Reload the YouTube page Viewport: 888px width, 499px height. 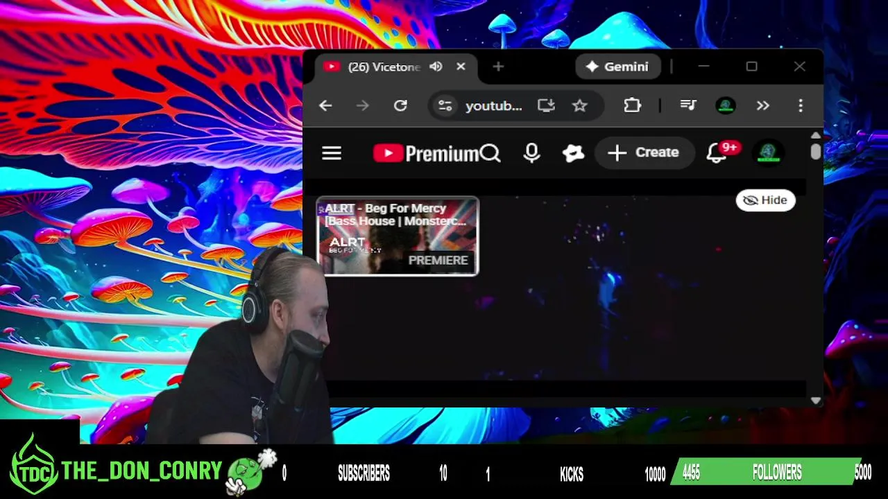[x=400, y=105]
